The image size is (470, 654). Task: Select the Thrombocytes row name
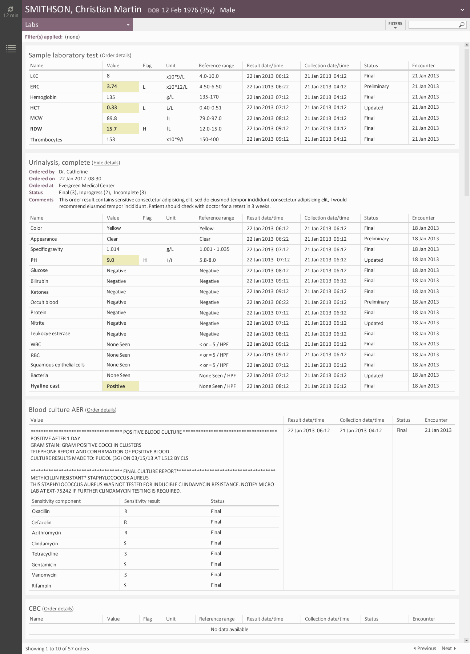(x=46, y=140)
